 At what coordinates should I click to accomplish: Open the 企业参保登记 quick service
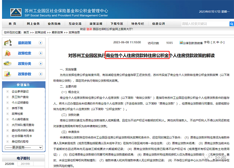(20, 92)
